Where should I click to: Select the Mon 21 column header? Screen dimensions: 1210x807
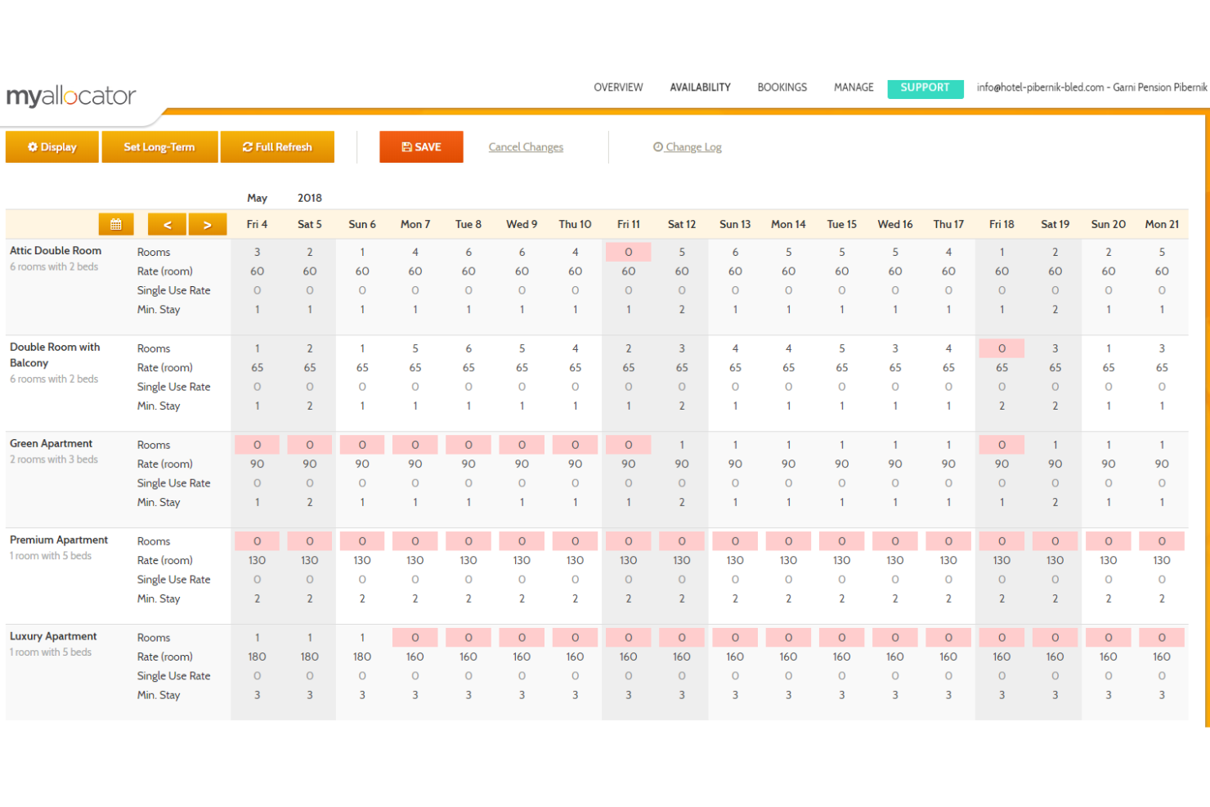coord(1162,224)
